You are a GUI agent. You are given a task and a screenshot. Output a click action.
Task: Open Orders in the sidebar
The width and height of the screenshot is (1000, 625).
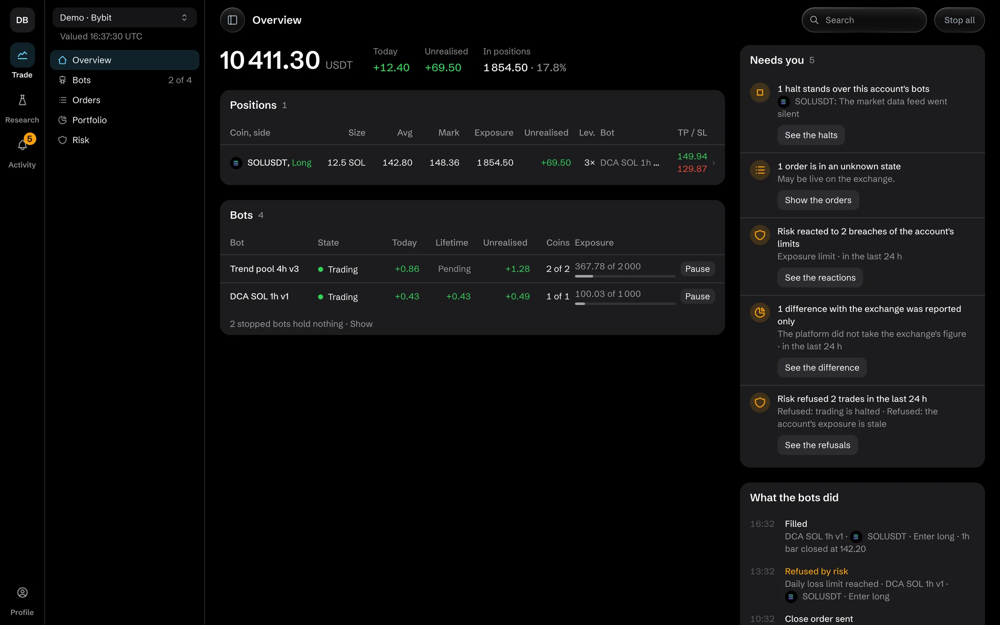point(124,100)
